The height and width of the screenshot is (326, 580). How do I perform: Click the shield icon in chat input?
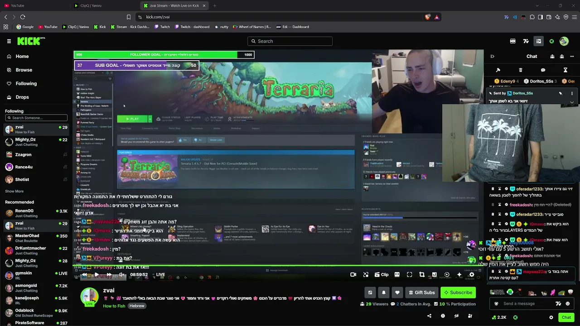pyautogui.click(x=496, y=303)
